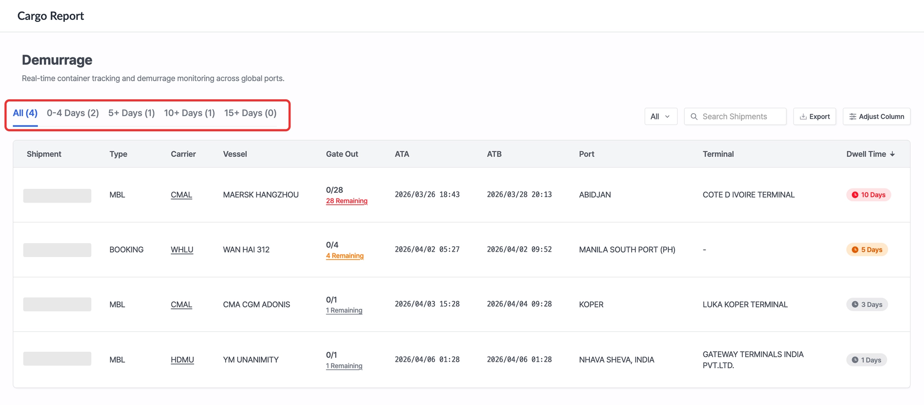The image size is (924, 405).
Task: Focus the Search Shipments field
Action: pyautogui.click(x=740, y=116)
